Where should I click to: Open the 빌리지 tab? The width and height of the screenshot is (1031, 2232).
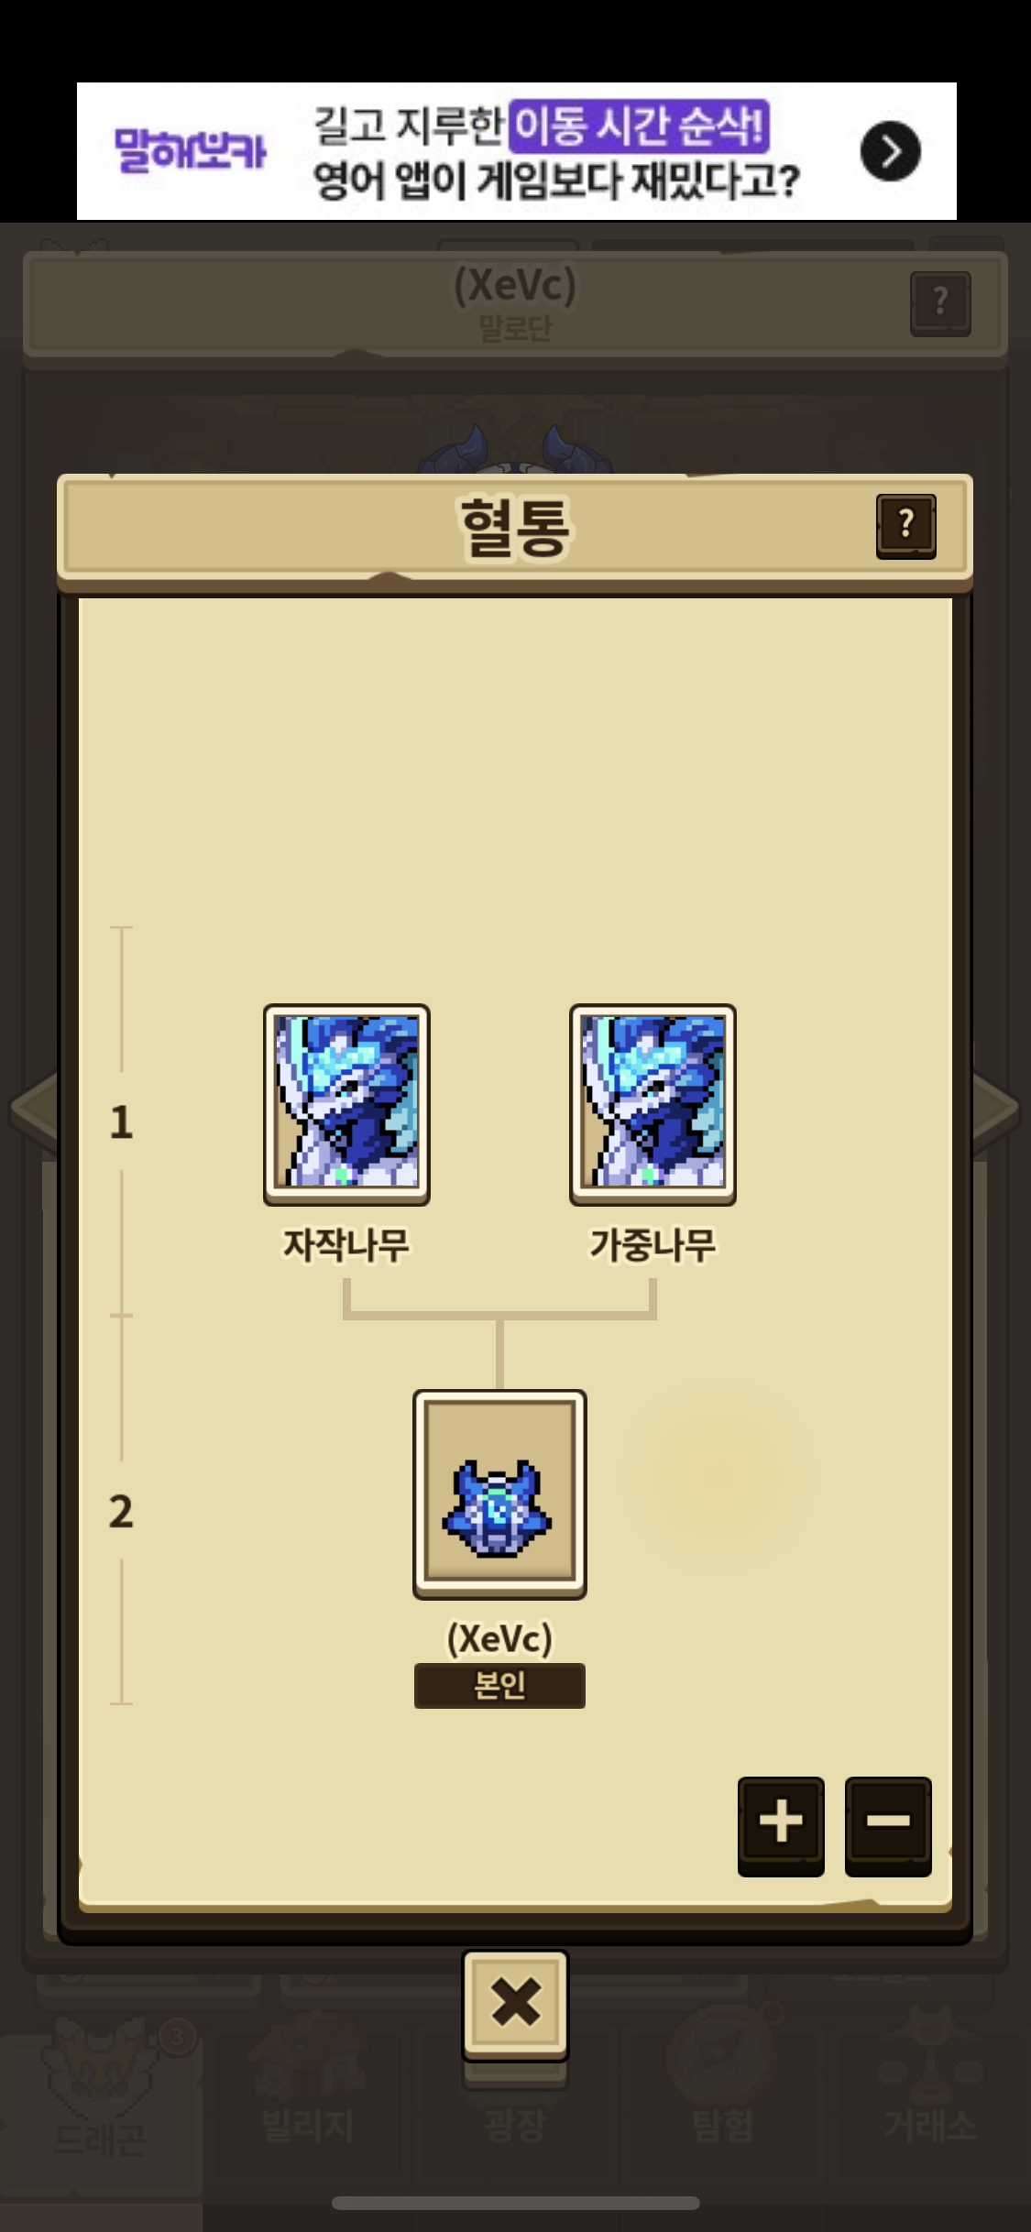coord(308,2098)
